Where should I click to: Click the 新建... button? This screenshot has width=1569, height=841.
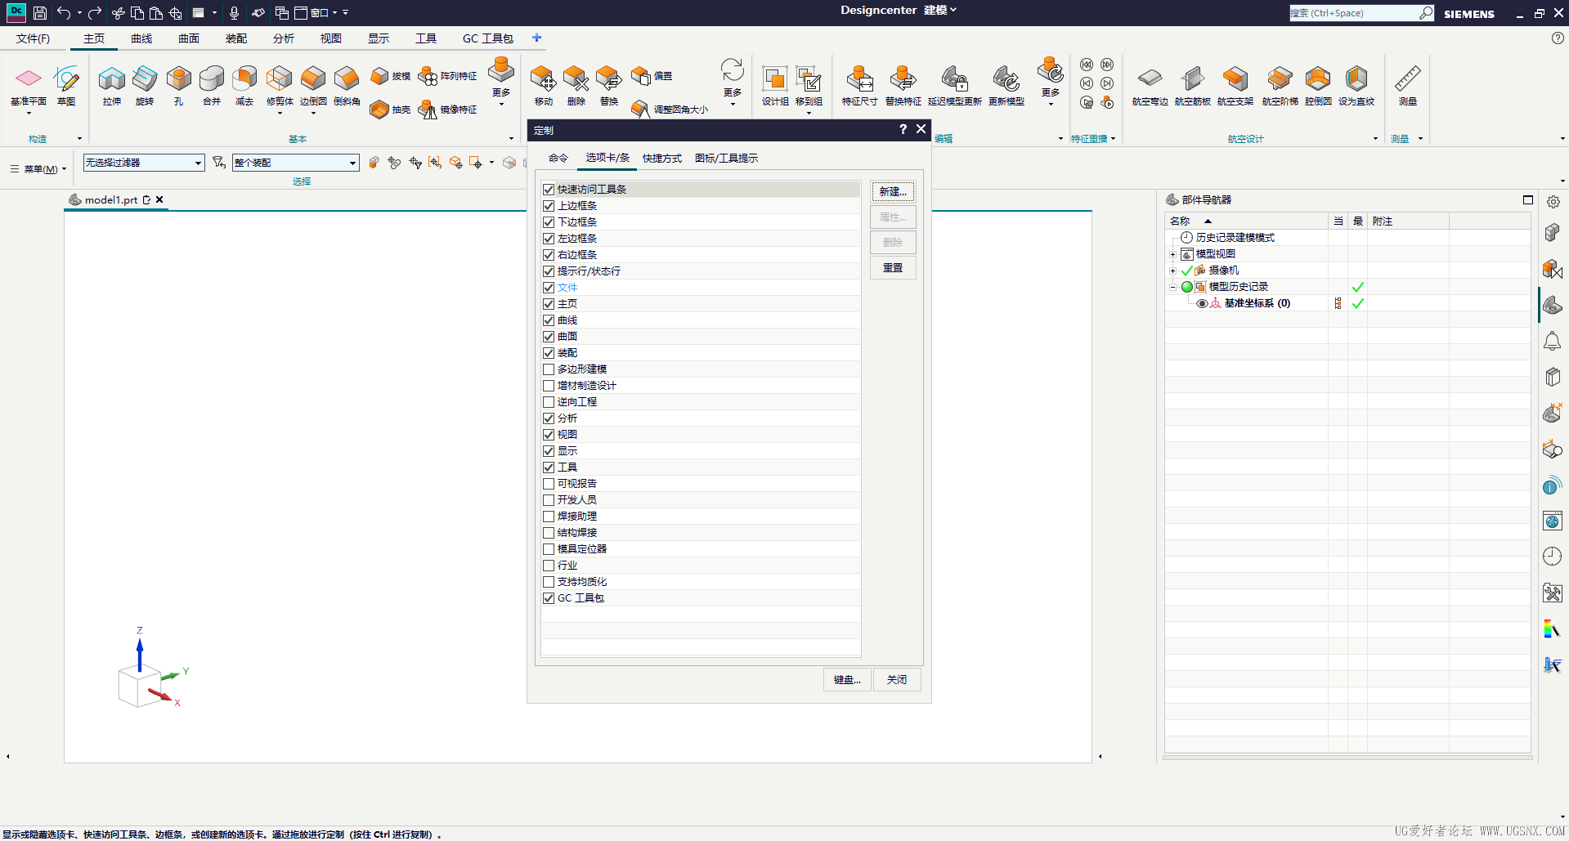[893, 191]
